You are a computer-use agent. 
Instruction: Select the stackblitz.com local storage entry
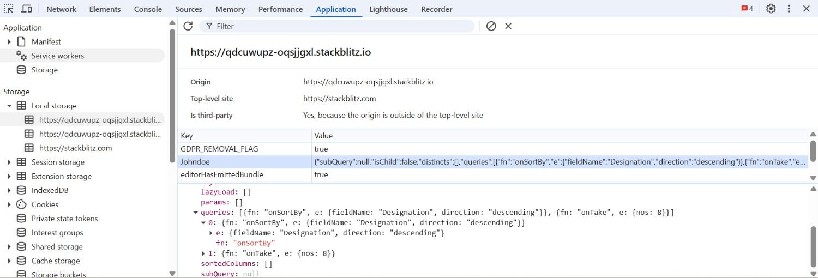75,148
